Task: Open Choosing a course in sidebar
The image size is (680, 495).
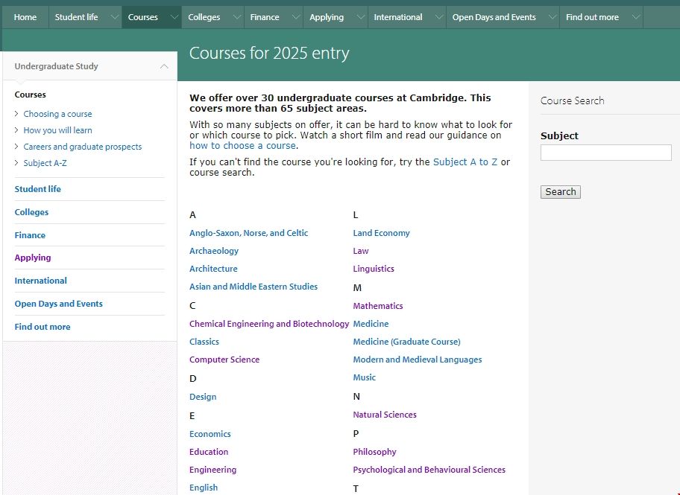Action: [57, 114]
